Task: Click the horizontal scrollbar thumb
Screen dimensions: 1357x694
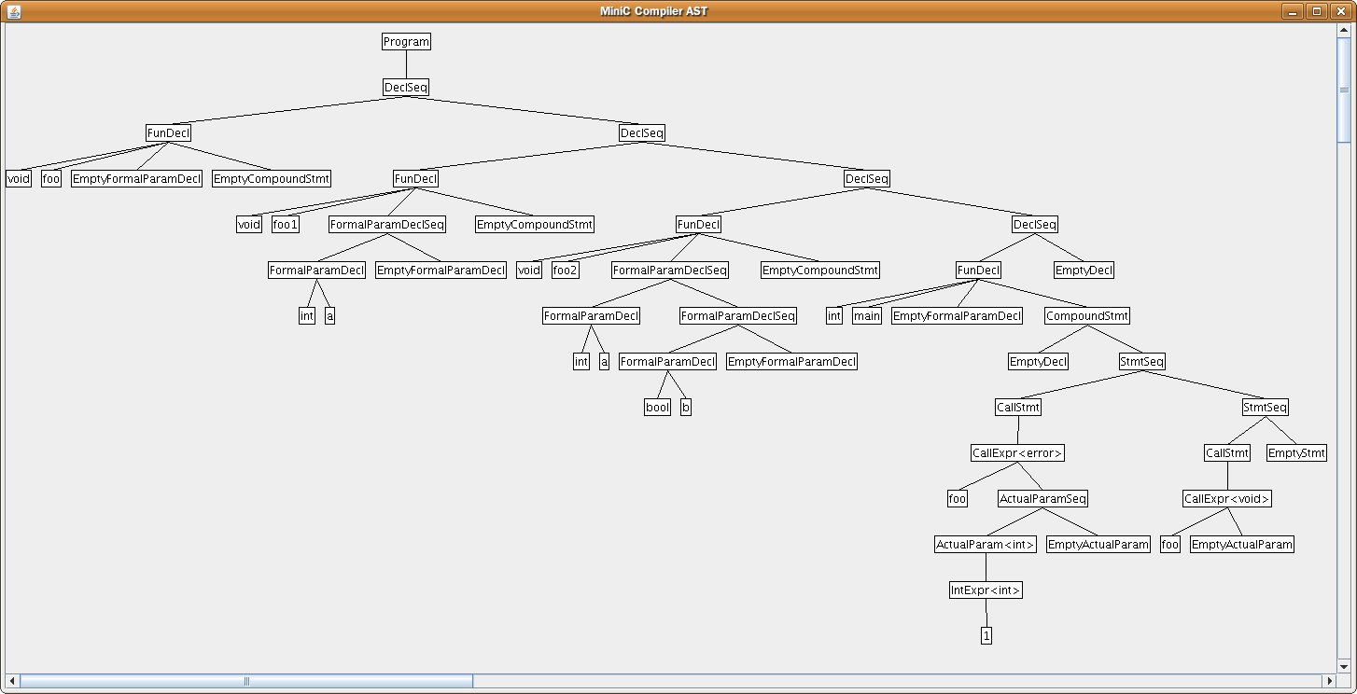Action: click(x=246, y=681)
